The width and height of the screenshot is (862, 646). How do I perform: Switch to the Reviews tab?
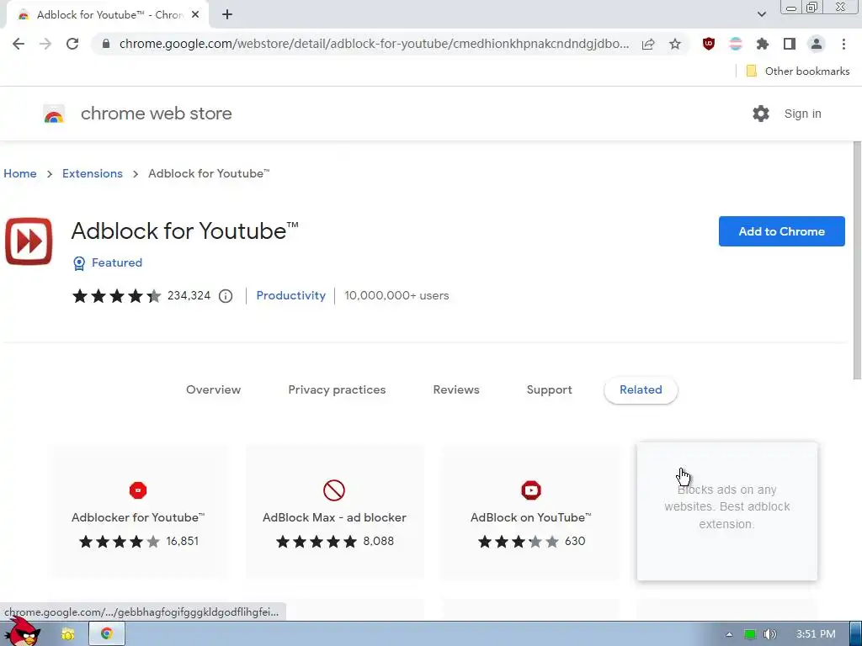click(x=456, y=390)
